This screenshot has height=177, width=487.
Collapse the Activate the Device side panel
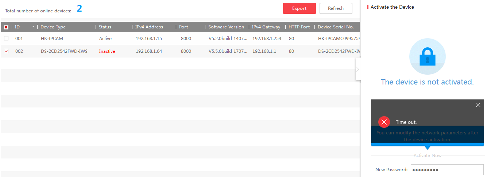pos(357,69)
